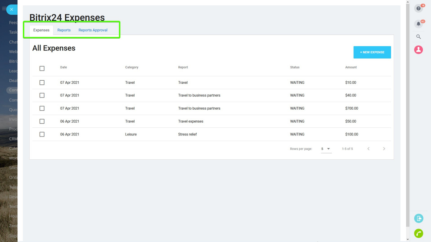Click the $40.00 amount cell
Screen dimensions: 431x242
coord(351,95)
